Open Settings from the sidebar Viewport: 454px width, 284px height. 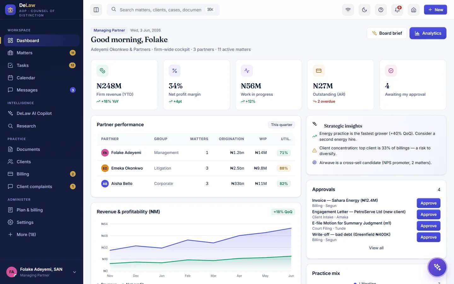tap(42, 222)
